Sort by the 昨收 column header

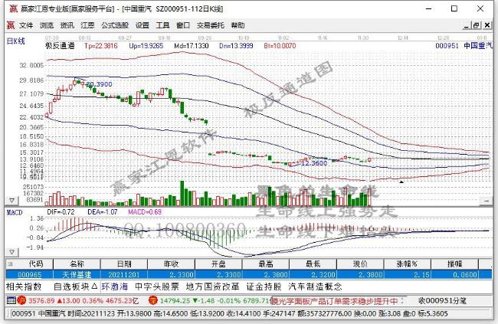pyautogui.click(x=171, y=264)
